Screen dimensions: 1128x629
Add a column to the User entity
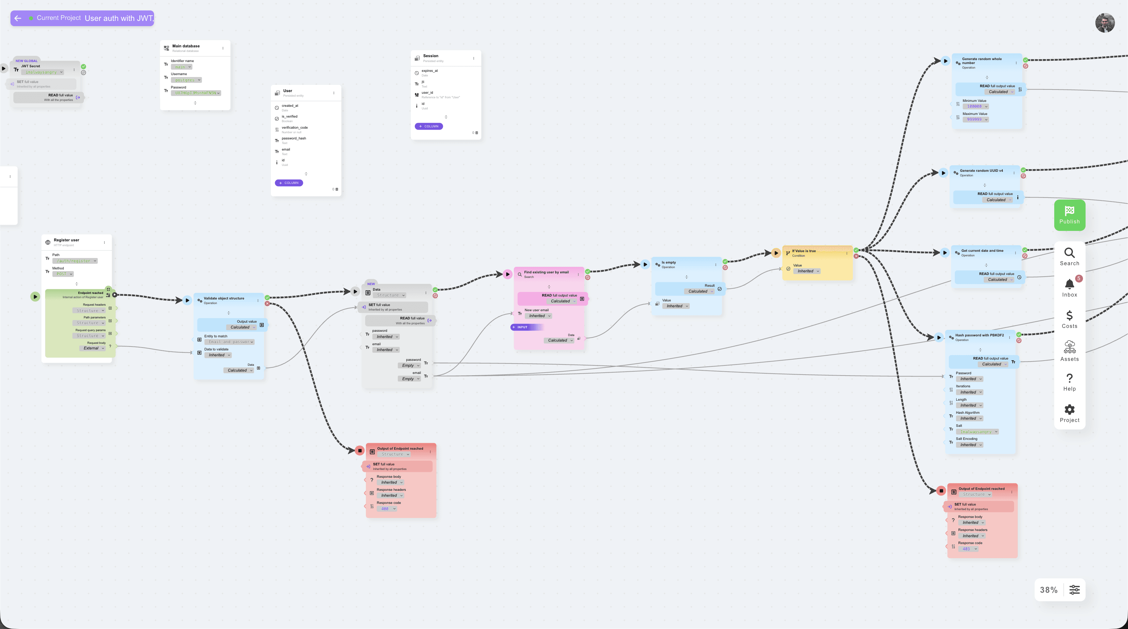point(289,183)
